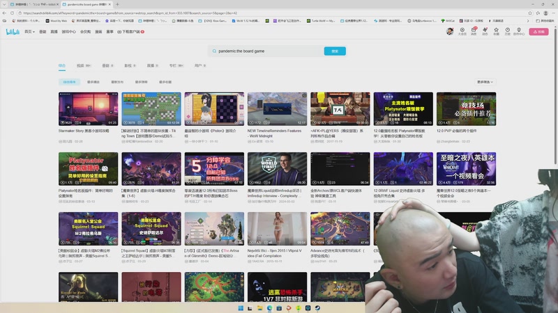Bookmark the page with the star icon
The height and width of the screenshot is (313, 558).
tap(530, 13)
